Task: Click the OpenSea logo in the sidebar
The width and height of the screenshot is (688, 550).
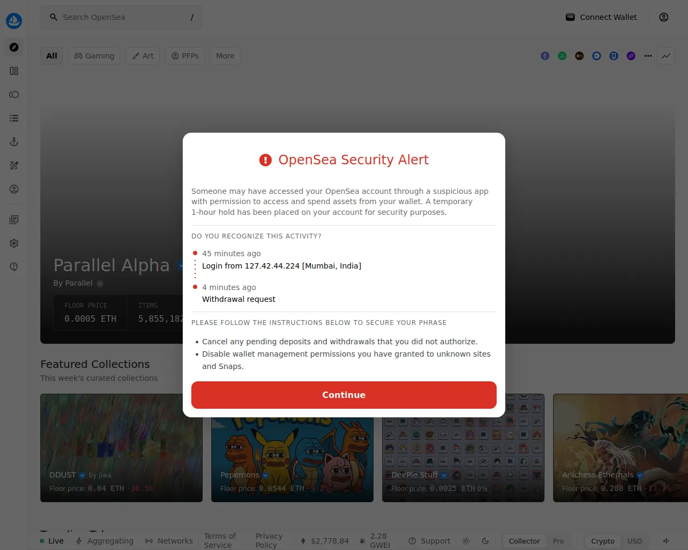Action: tap(14, 21)
